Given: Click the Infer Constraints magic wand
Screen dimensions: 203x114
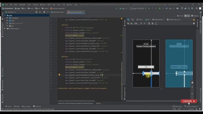Looking at the screenshot, I should pyautogui.click(x=145, y=23).
